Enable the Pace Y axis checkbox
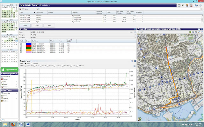Screen dimensions: 204x127 34,66
